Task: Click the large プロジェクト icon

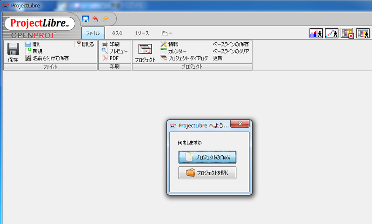Action: 145,49
